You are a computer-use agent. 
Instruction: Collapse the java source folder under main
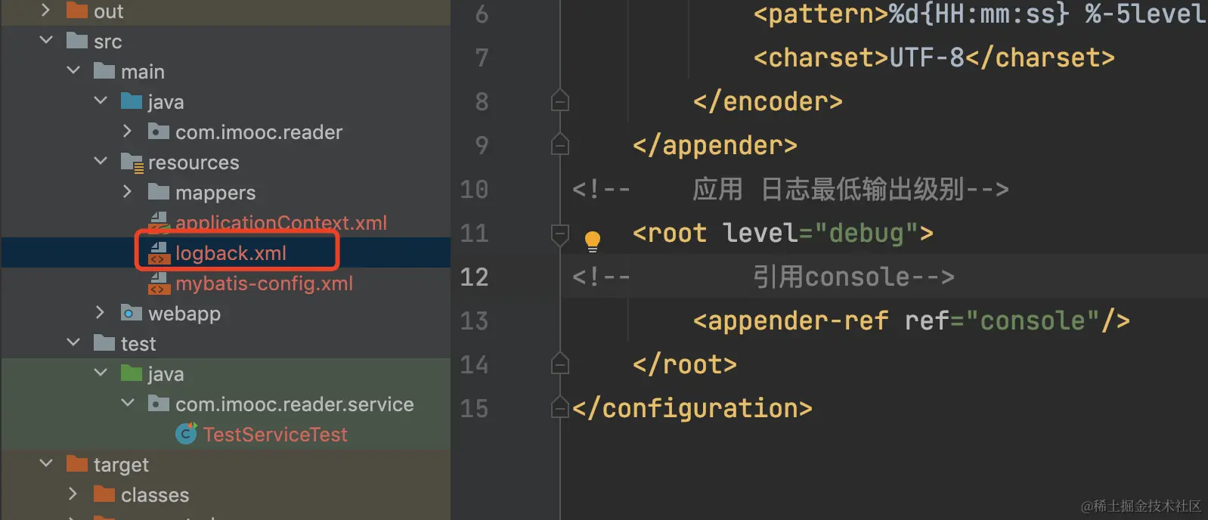pyautogui.click(x=101, y=101)
